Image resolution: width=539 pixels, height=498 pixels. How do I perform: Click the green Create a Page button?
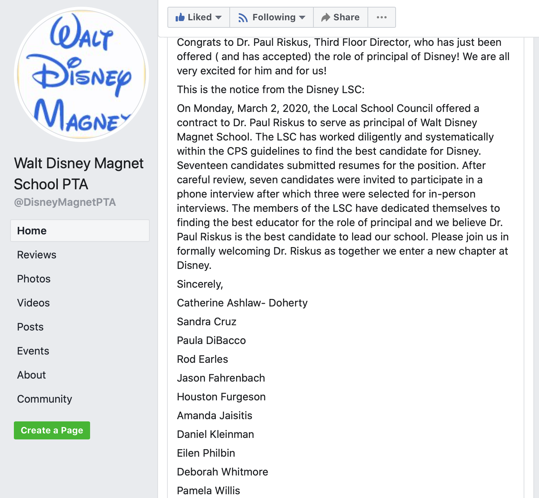click(x=52, y=430)
